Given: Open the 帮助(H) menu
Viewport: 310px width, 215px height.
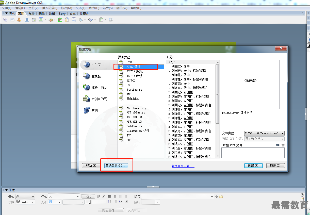Looking at the screenshot, I should click(136, 8).
